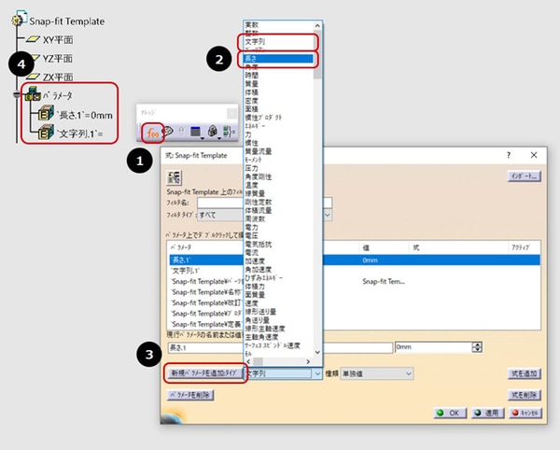Click the 式を削除 button

525,395
